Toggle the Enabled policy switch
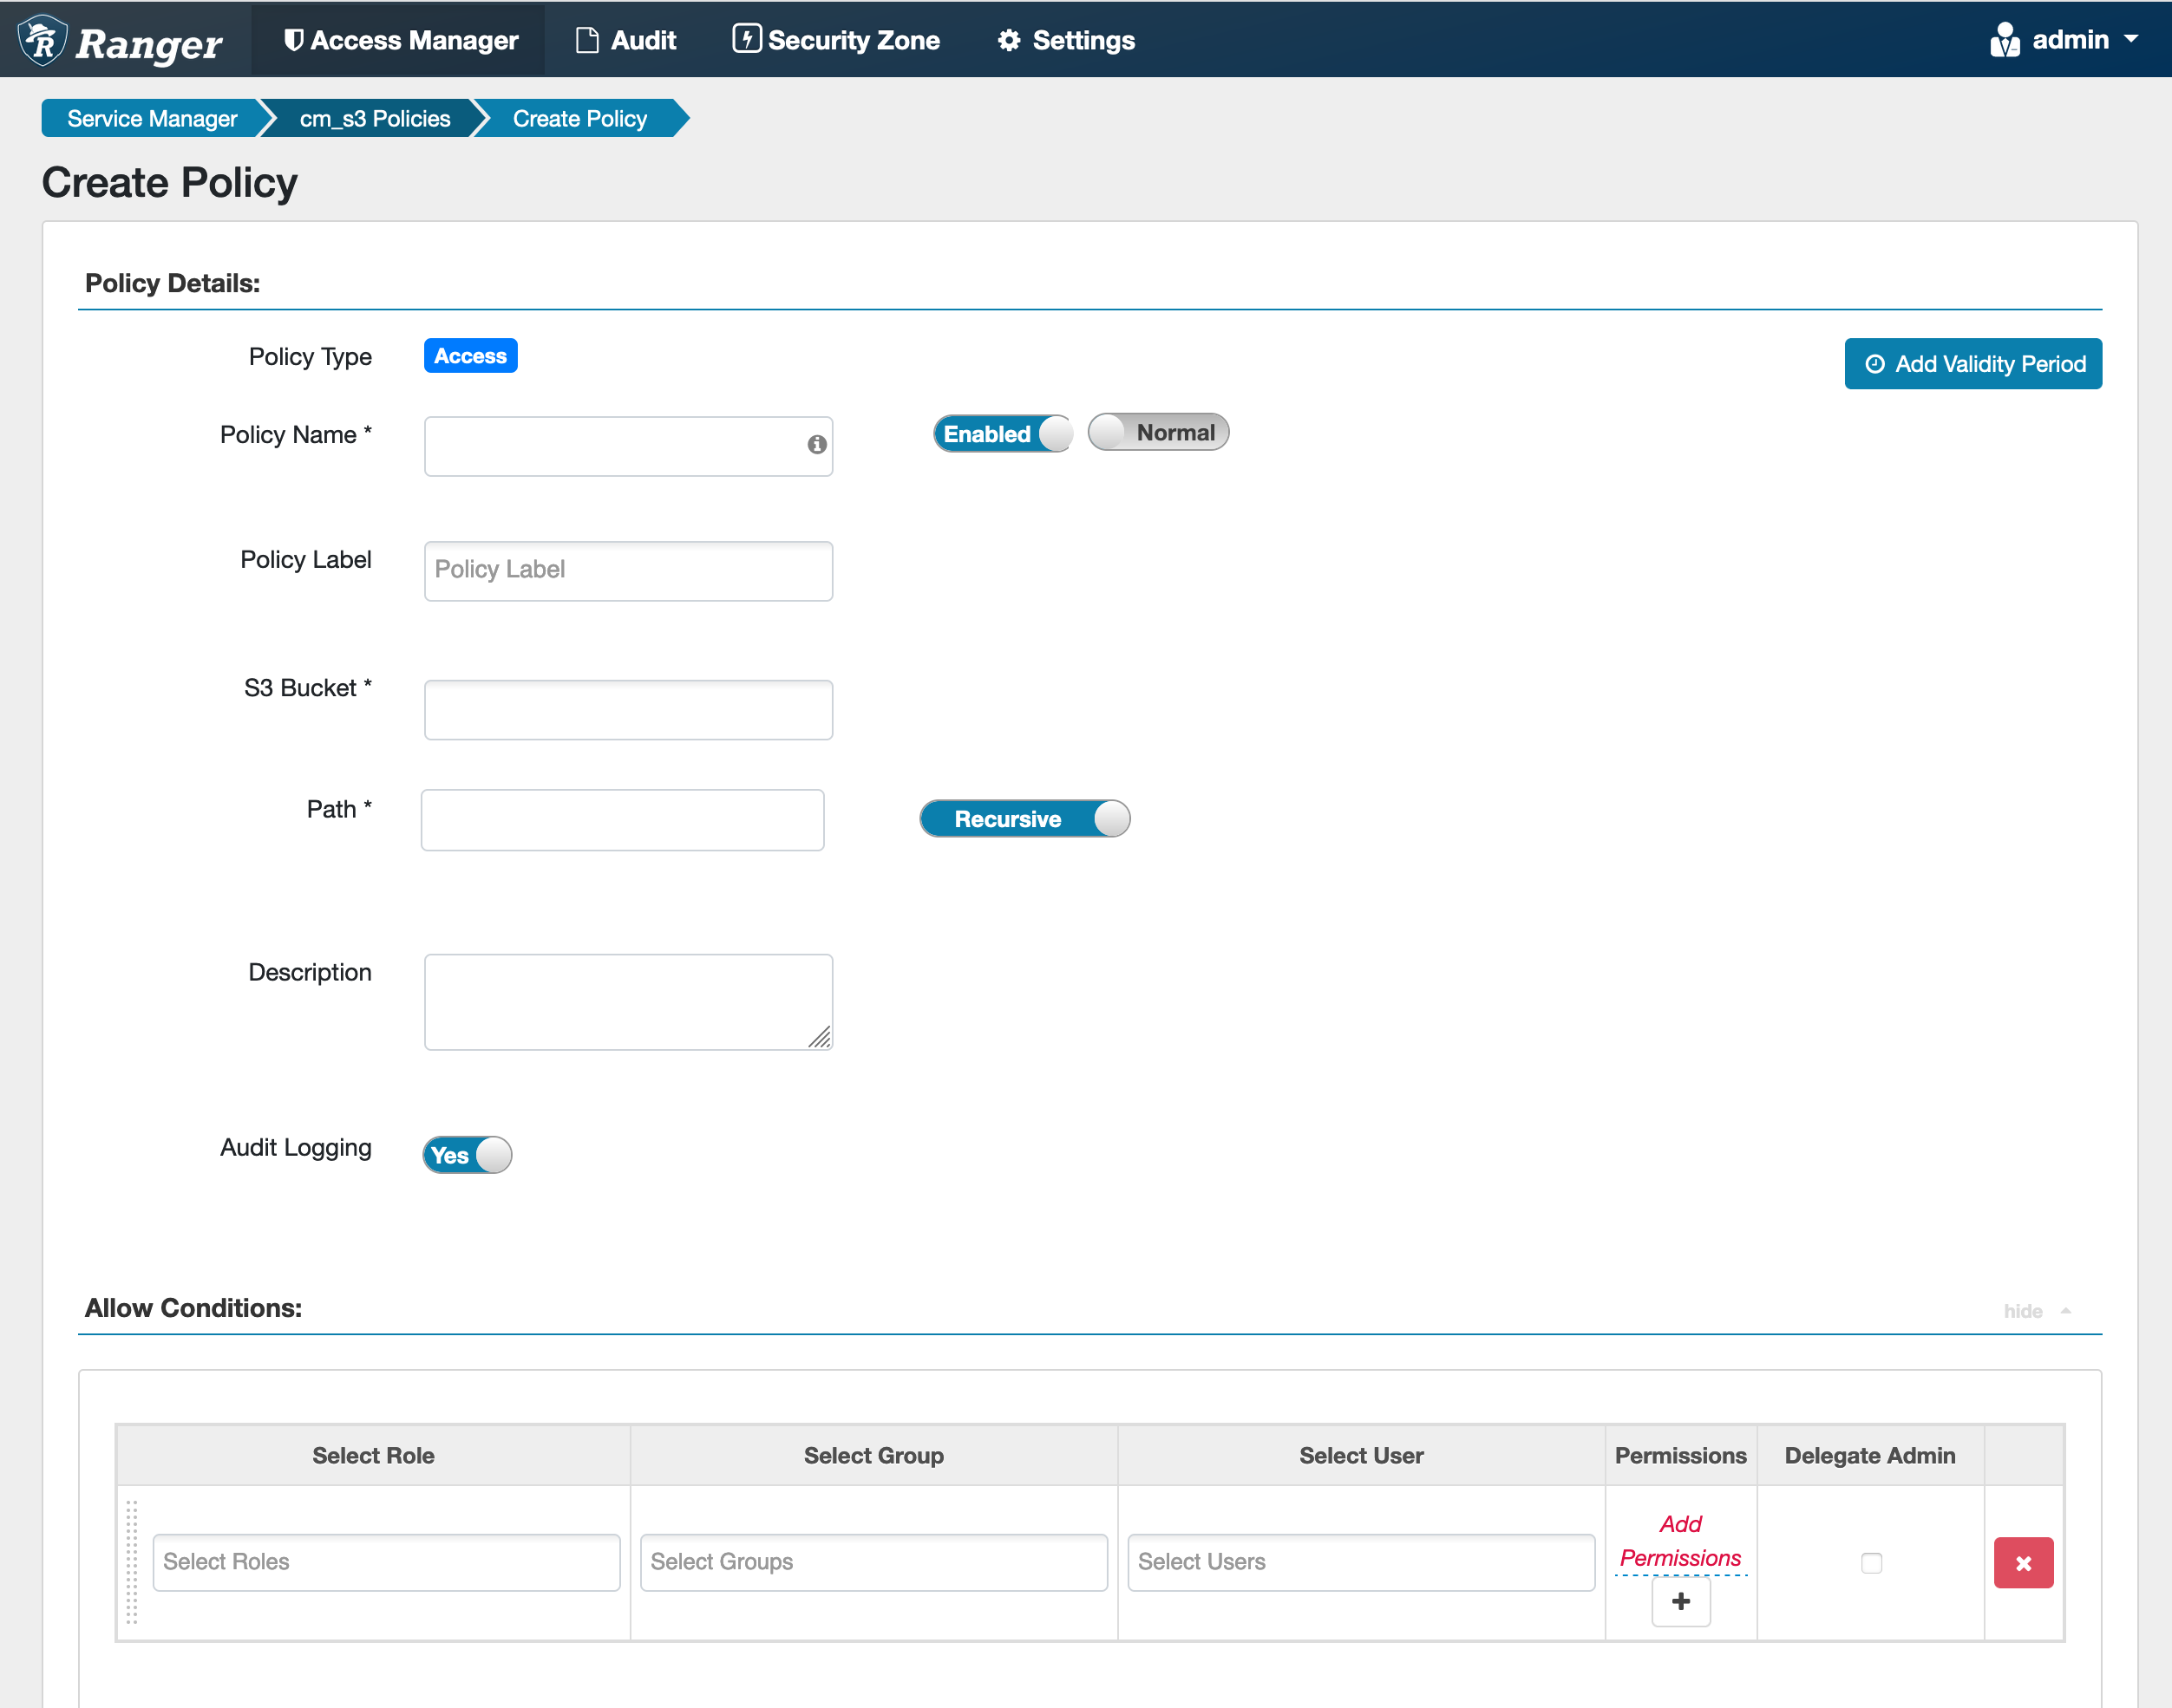 coord(1003,433)
